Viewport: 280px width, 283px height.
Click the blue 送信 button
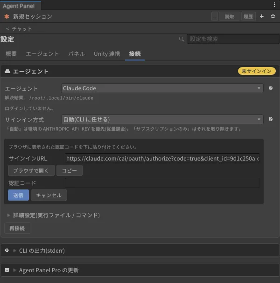[18, 195]
